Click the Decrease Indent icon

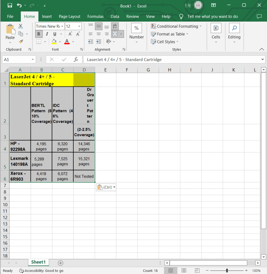coord(91,42)
